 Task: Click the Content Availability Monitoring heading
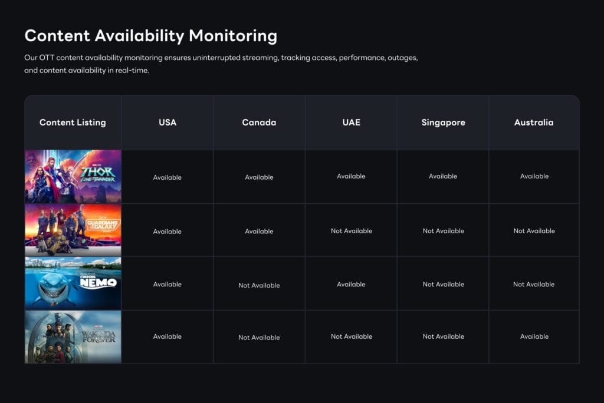coord(150,36)
